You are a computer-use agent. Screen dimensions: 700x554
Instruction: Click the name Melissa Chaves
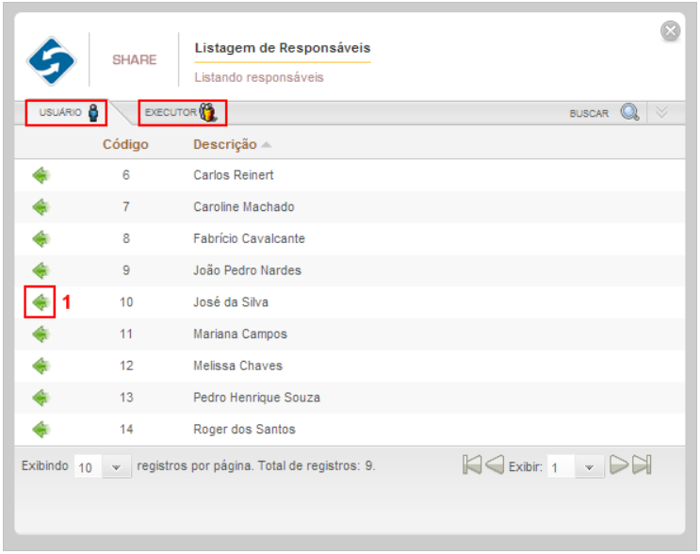(238, 366)
